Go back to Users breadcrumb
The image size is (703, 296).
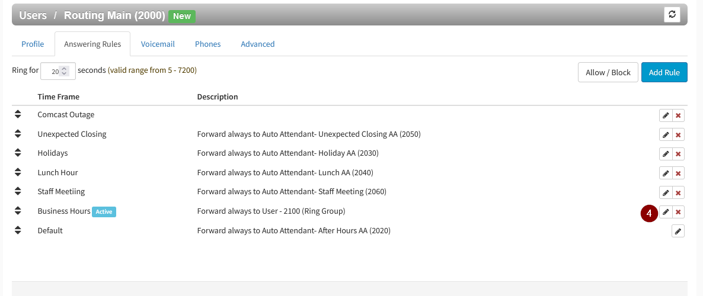(x=33, y=15)
